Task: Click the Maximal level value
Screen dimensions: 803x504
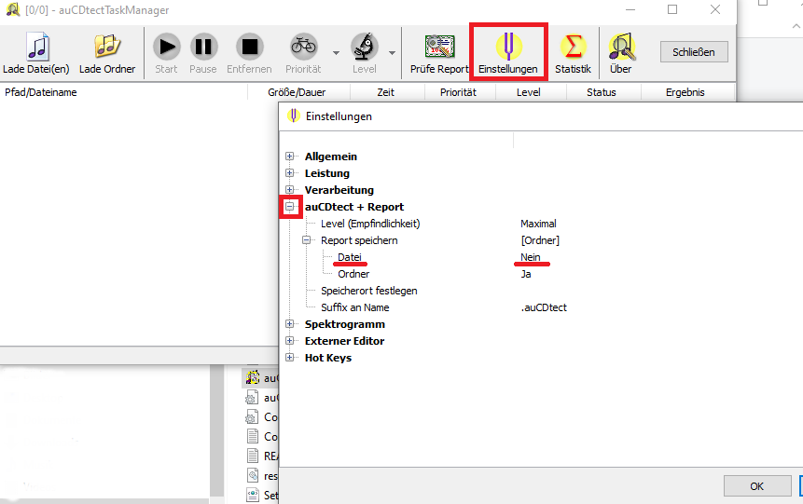Action: click(538, 224)
